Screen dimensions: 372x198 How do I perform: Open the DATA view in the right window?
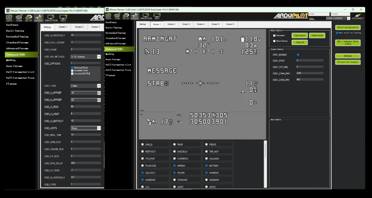[x=108, y=16]
